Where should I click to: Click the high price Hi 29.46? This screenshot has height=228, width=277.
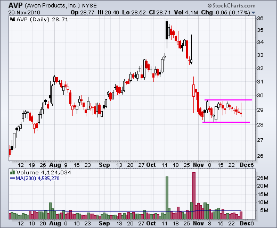coord(108,13)
